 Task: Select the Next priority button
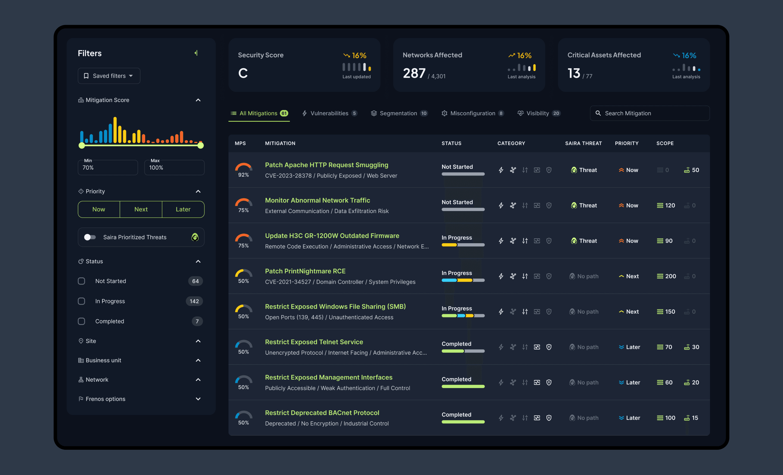coord(141,209)
